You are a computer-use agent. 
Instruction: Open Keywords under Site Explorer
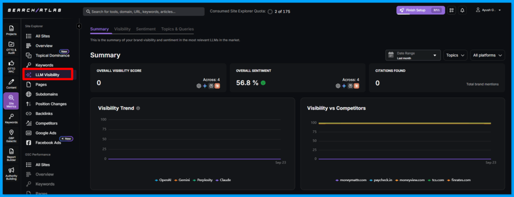coord(44,65)
